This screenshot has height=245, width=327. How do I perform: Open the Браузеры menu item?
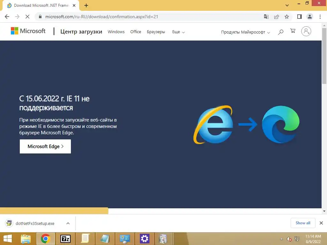coord(156,32)
